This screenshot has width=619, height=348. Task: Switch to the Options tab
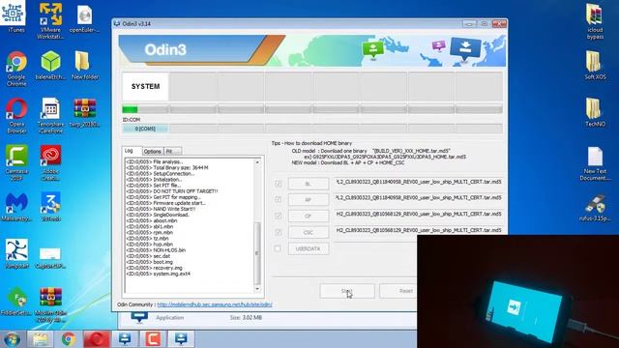152,151
